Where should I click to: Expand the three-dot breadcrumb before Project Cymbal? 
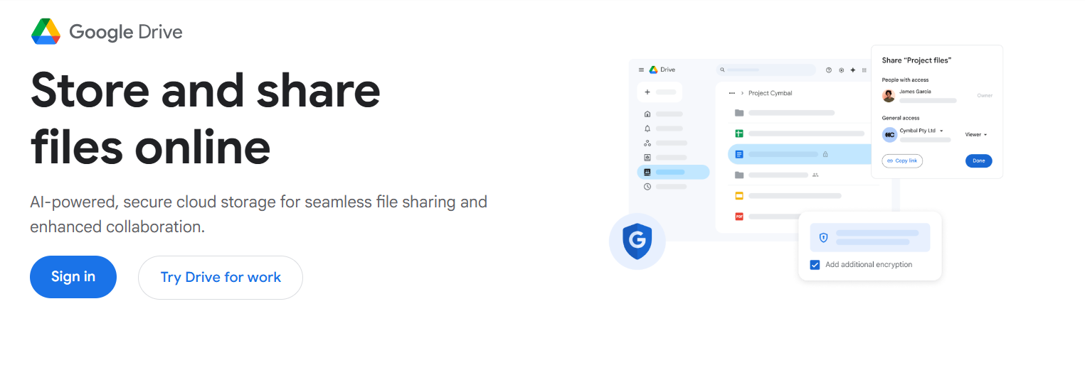click(732, 93)
